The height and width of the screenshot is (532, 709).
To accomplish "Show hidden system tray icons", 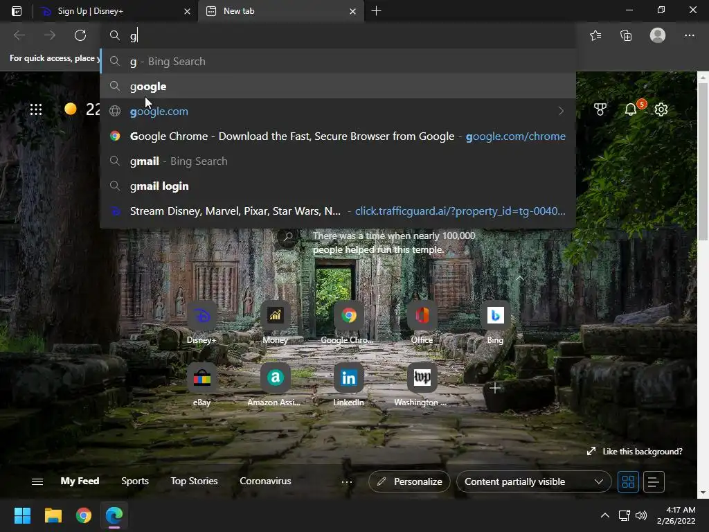I will 604,515.
